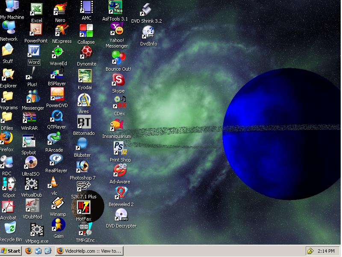Click the Messenger shortcut below Plus!
342x257 pixels.
33,96
